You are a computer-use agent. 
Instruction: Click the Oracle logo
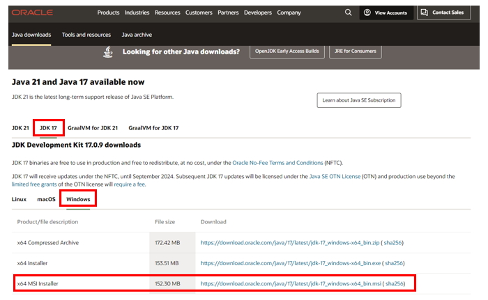click(32, 13)
